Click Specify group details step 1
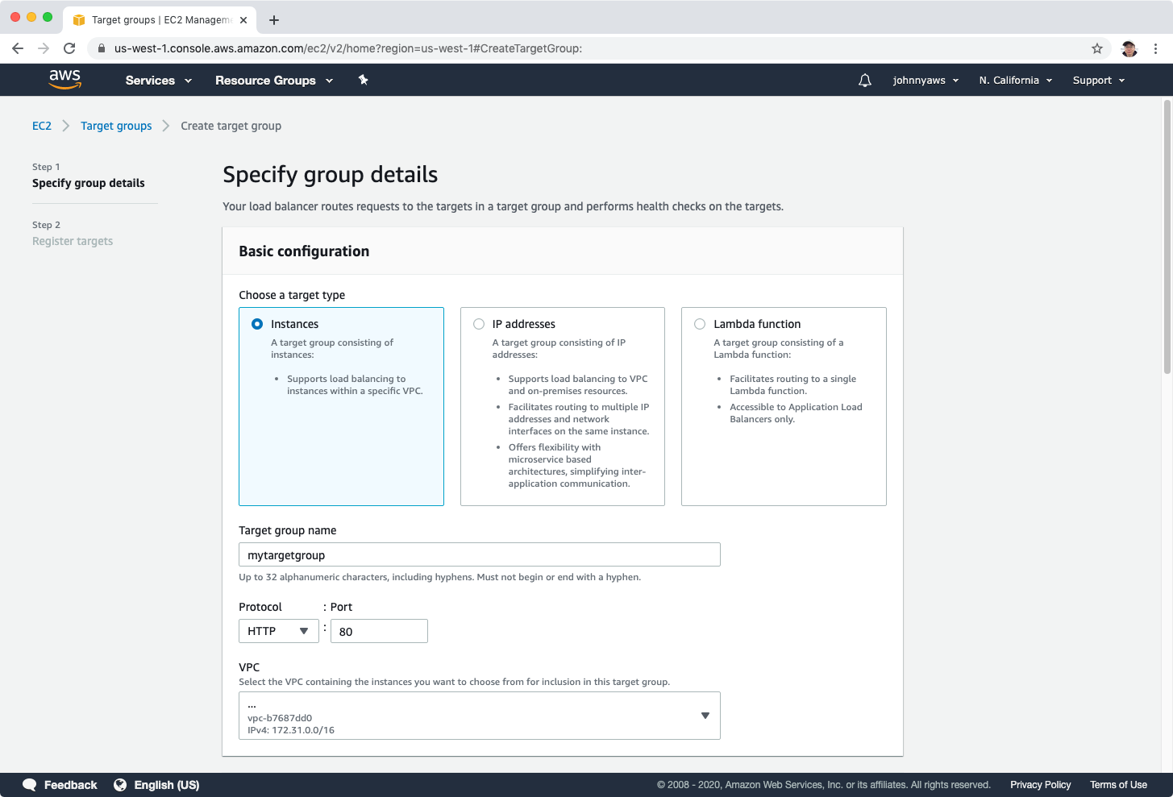Viewport: 1173px width, 797px height. pos(89,183)
